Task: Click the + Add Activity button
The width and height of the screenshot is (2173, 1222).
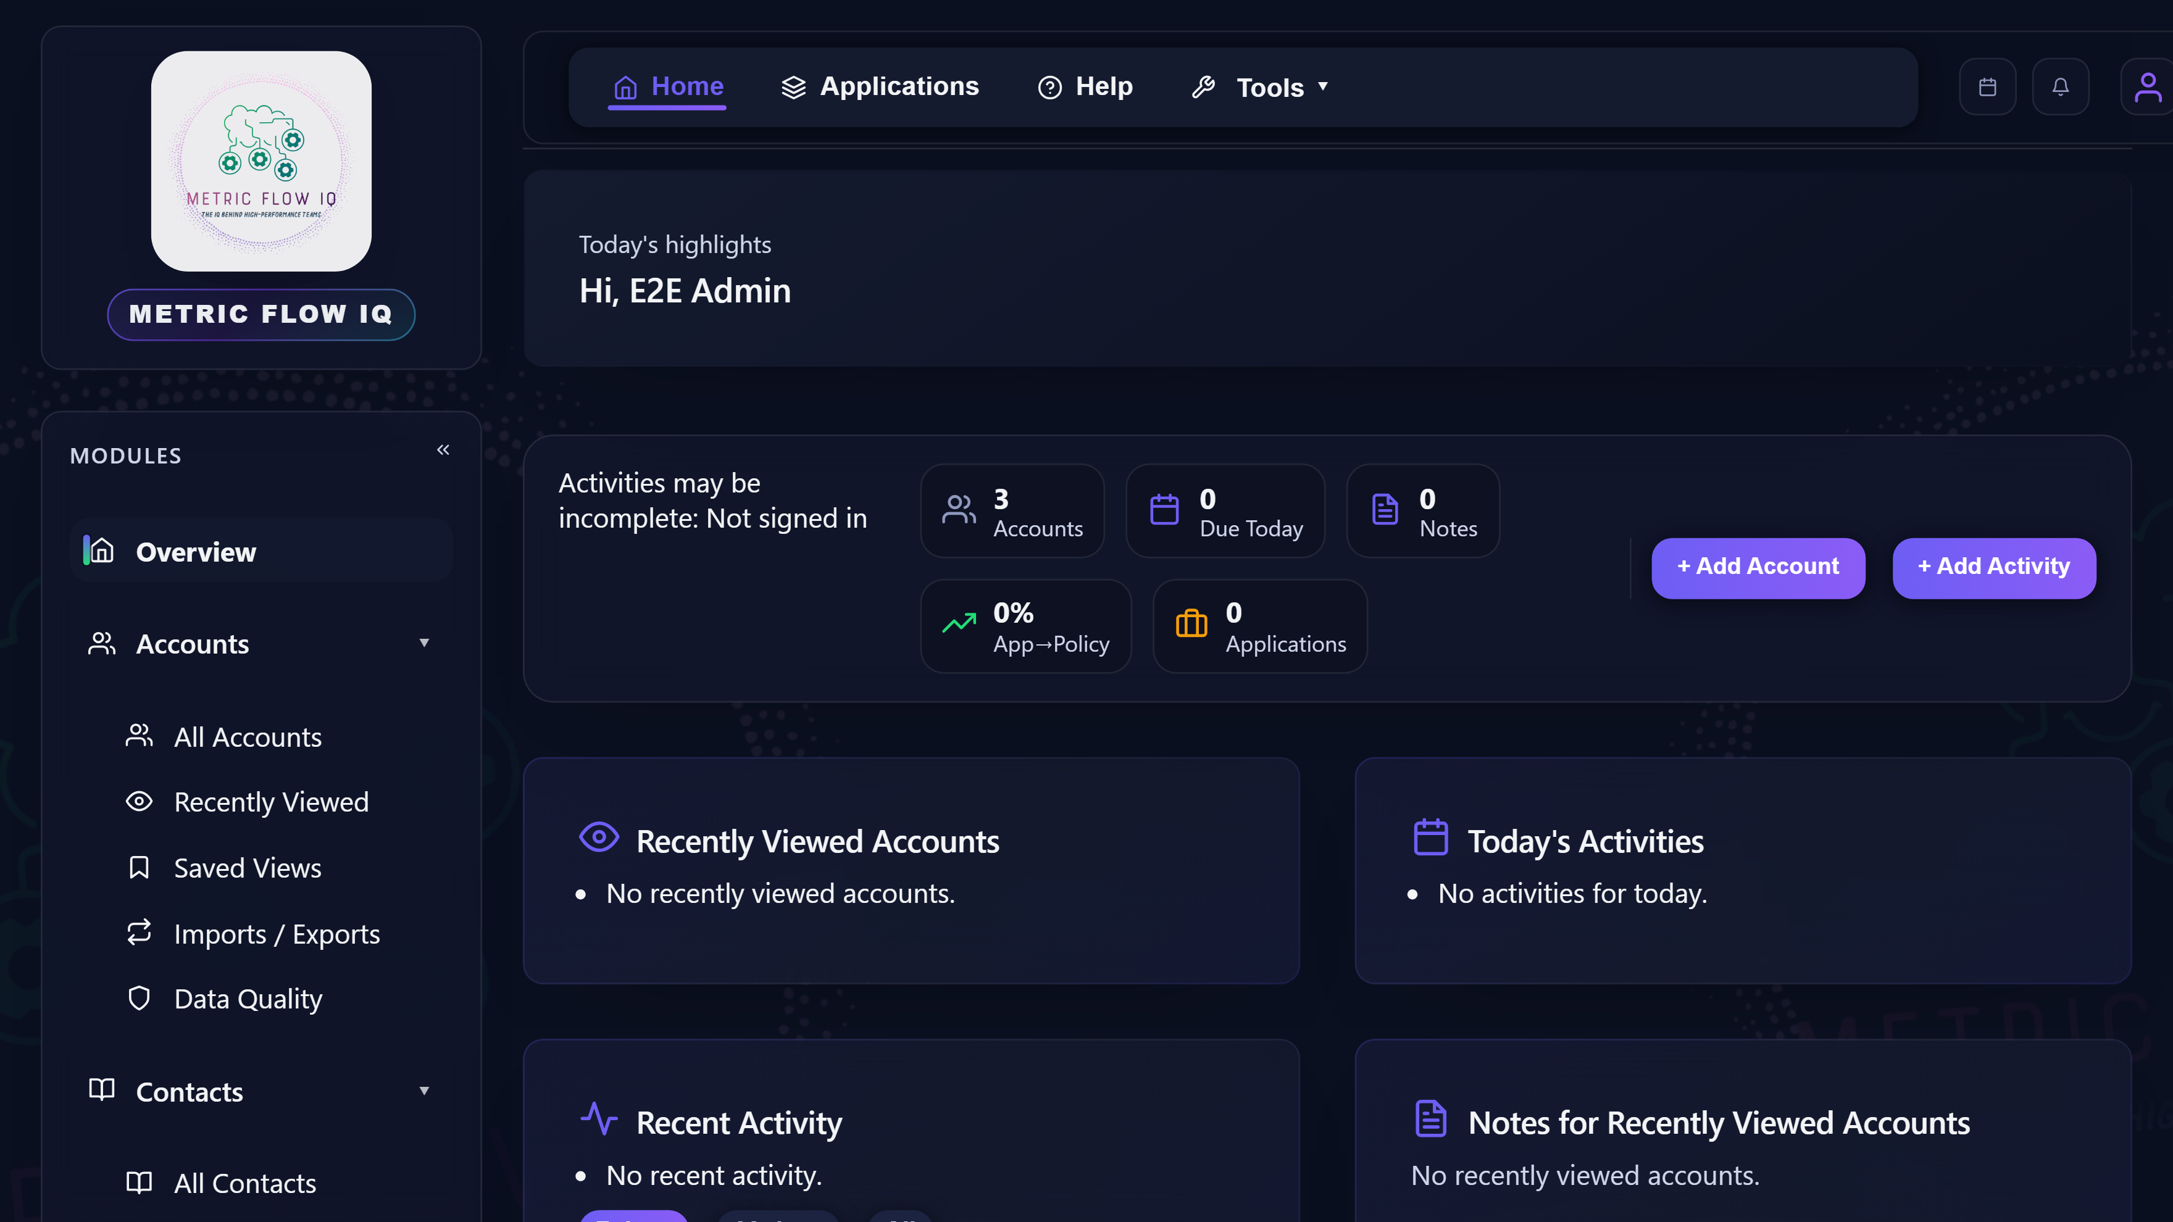Action: click(x=1993, y=568)
